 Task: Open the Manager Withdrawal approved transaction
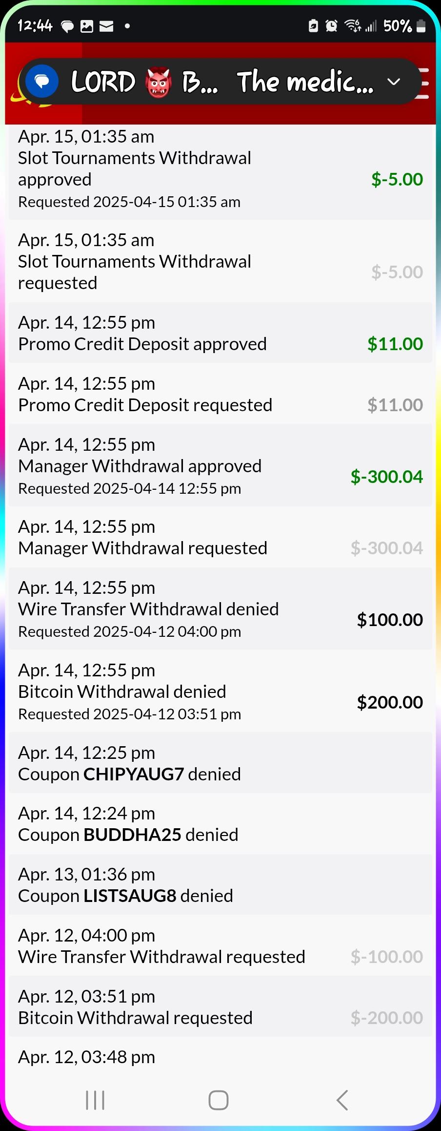(x=220, y=466)
